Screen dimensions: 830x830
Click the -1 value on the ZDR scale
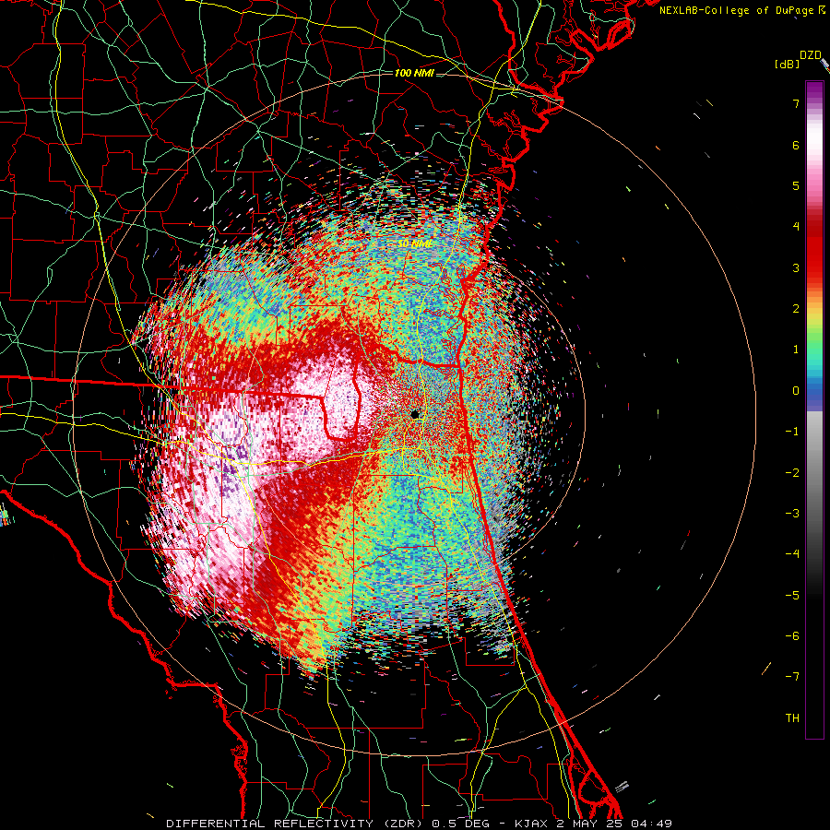coord(792,432)
